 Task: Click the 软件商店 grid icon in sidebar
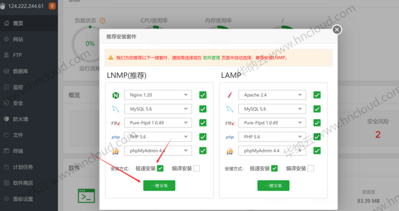coord(7,183)
